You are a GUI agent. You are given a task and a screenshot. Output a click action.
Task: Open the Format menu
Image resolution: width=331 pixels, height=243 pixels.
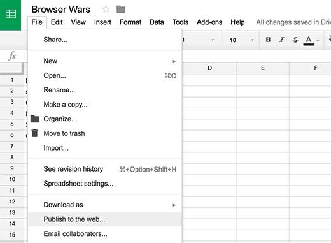[130, 22]
